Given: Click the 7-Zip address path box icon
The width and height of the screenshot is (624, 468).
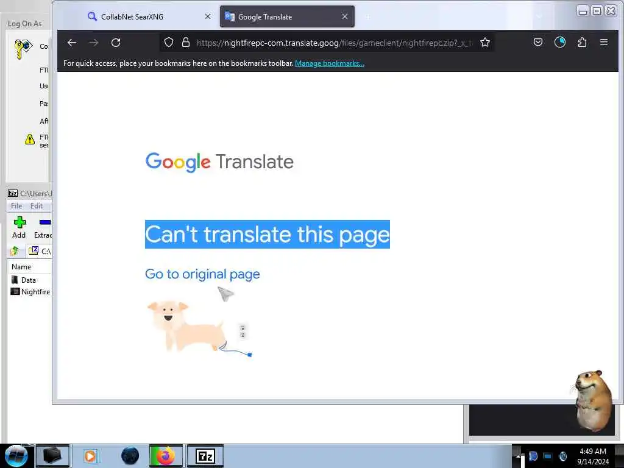Looking at the screenshot, I should pos(34,250).
